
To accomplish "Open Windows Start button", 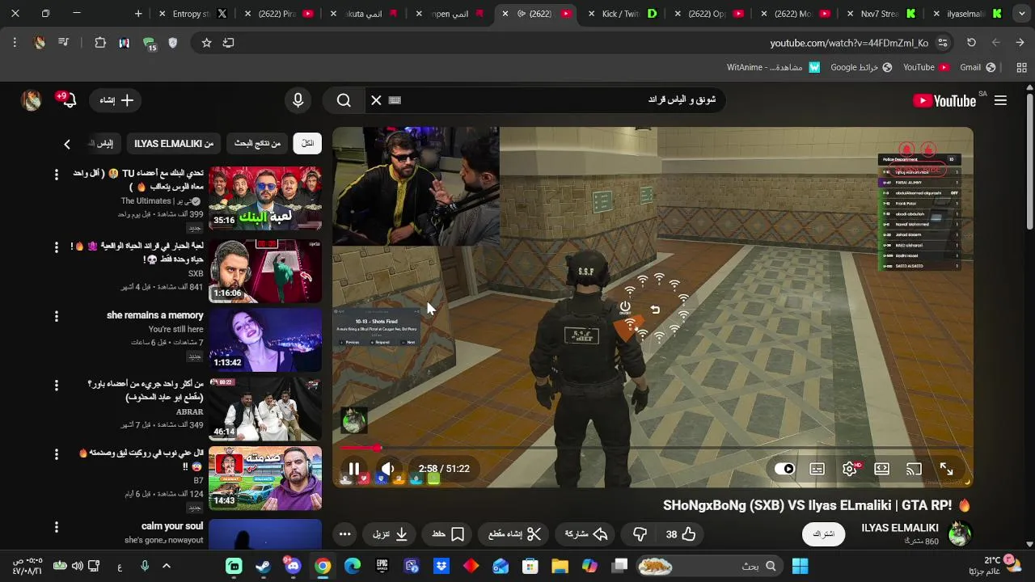I will coord(800,566).
